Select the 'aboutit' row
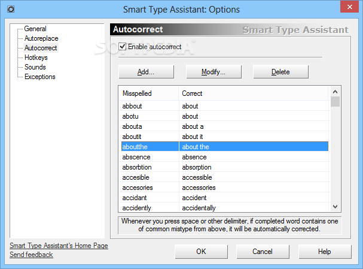Image resolution: width=363 pixels, height=269 pixels. (x=224, y=137)
